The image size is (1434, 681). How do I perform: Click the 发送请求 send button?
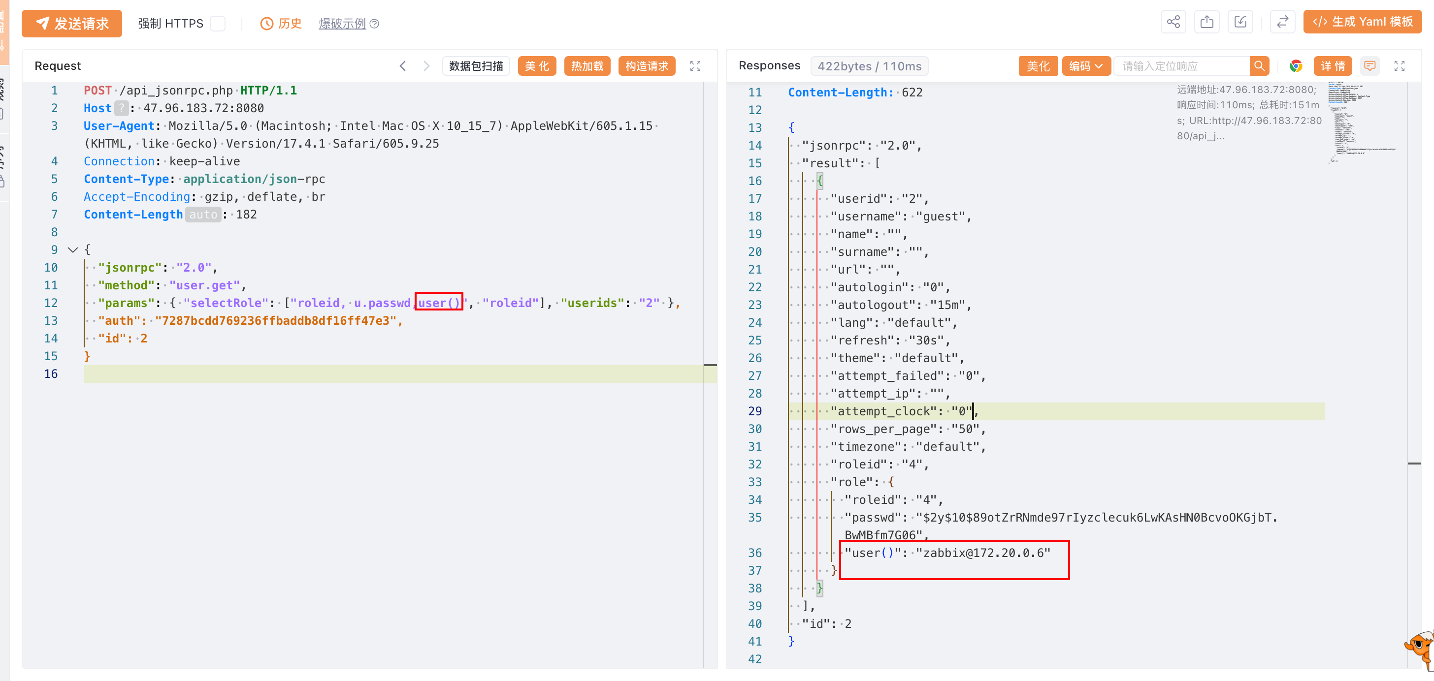tap(72, 23)
